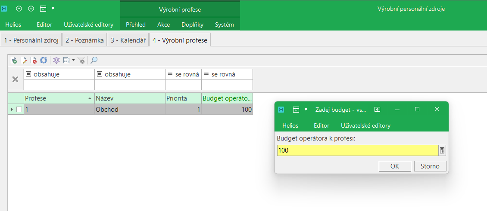Screen dimensions: 487x211
Task: Click the clear filter funnel icon
Action: point(81,61)
